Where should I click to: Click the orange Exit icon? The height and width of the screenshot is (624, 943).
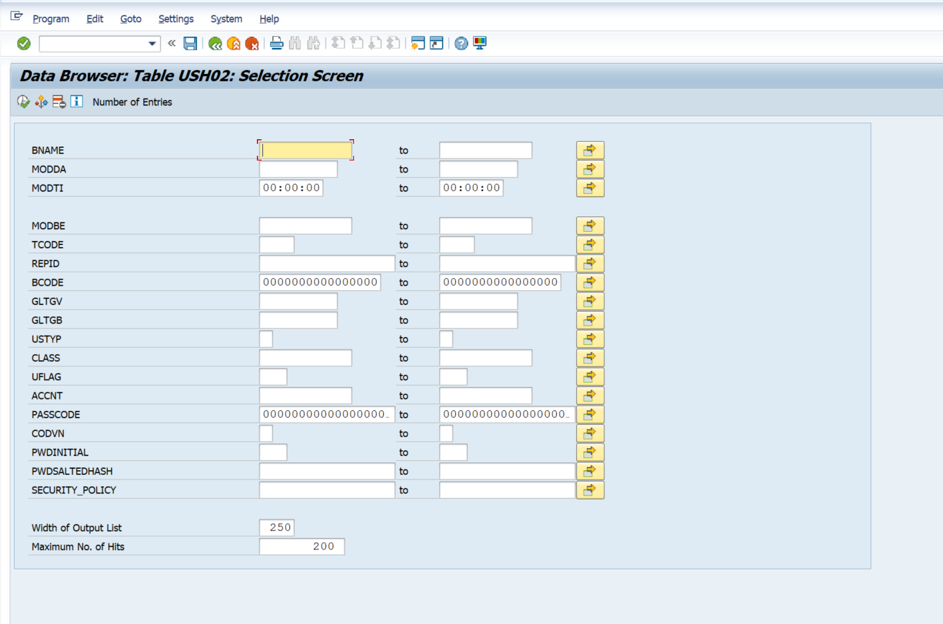click(234, 43)
